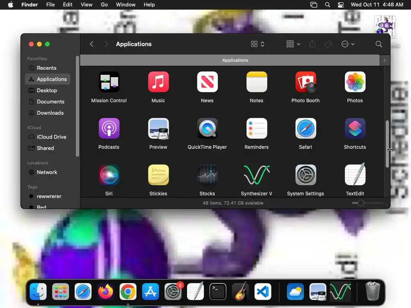Select the Synthesizer V app in Finder
Screen dimensions: 411x308
[256, 175]
